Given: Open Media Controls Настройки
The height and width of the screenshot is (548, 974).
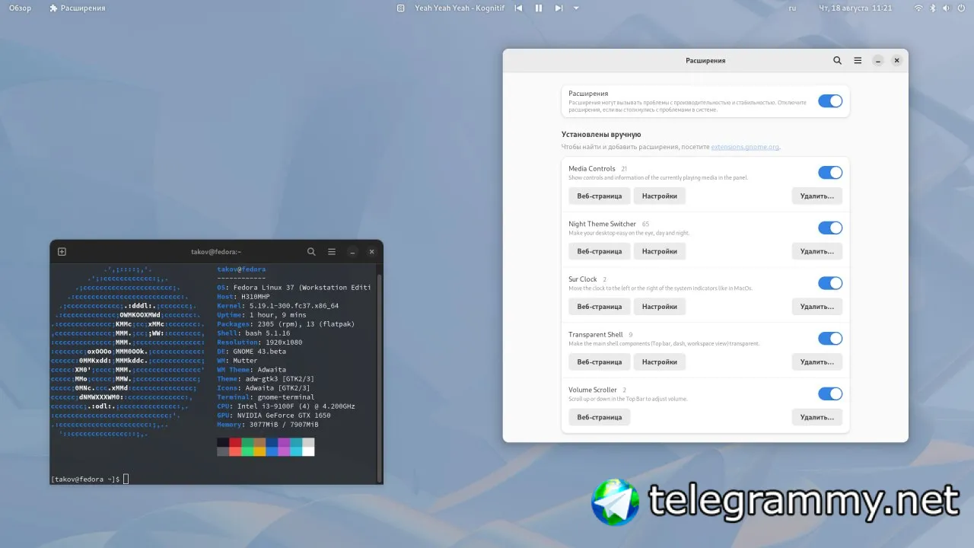Looking at the screenshot, I should pyautogui.click(x=660, y=196).
